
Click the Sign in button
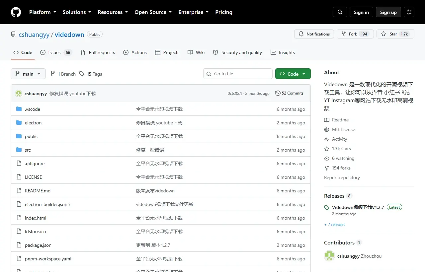(361, 12)
